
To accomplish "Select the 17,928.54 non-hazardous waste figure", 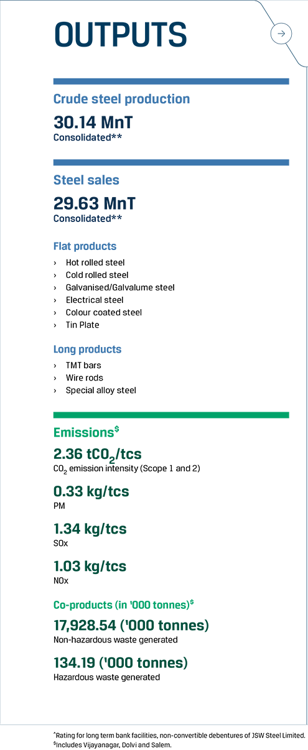I will (x=131, y=625).
